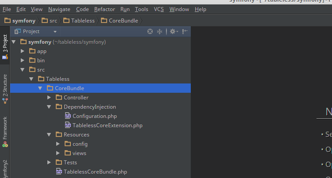Expand the bin folder
Screen dimensions: 332x178
coord(23,61)
